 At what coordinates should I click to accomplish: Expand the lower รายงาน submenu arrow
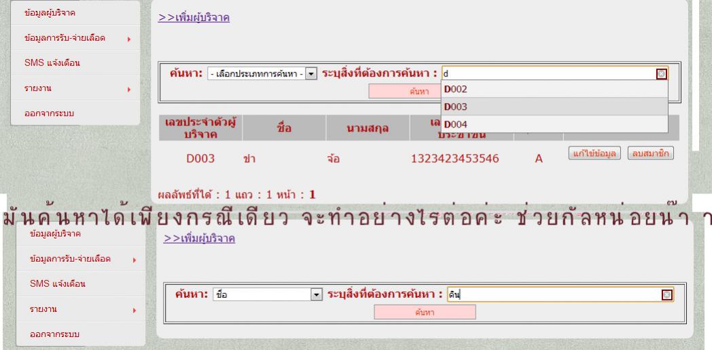click(x=135, y=311)
